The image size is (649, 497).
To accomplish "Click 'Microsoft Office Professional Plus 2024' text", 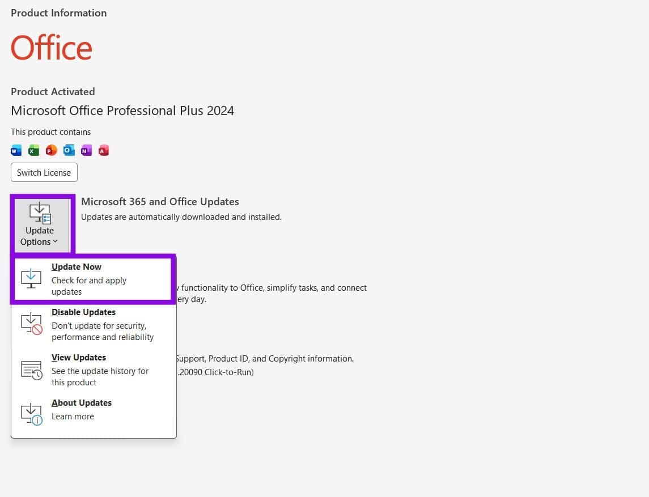I will click(x=122, y=111).
